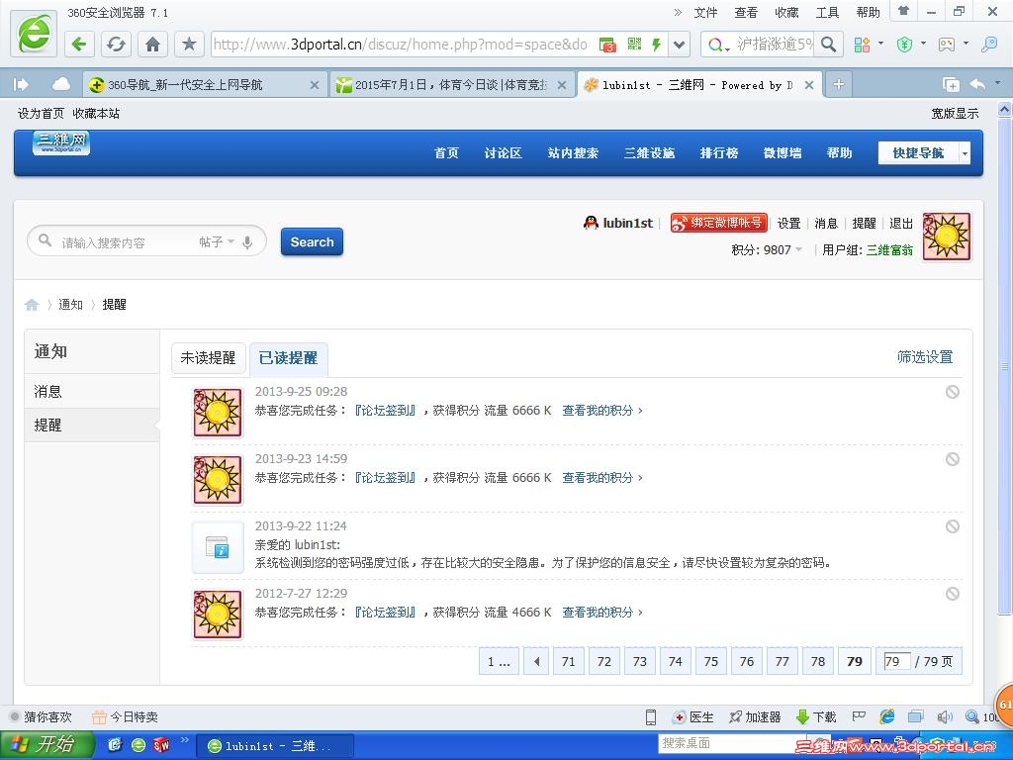Image resolution: width=1013 pixels, height=760 pixels.
Task: Click the 三维富翁 user group link
Action: tap(889, 250)
